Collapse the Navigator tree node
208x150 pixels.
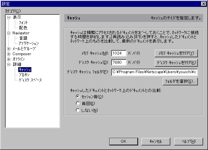[9, 33]
